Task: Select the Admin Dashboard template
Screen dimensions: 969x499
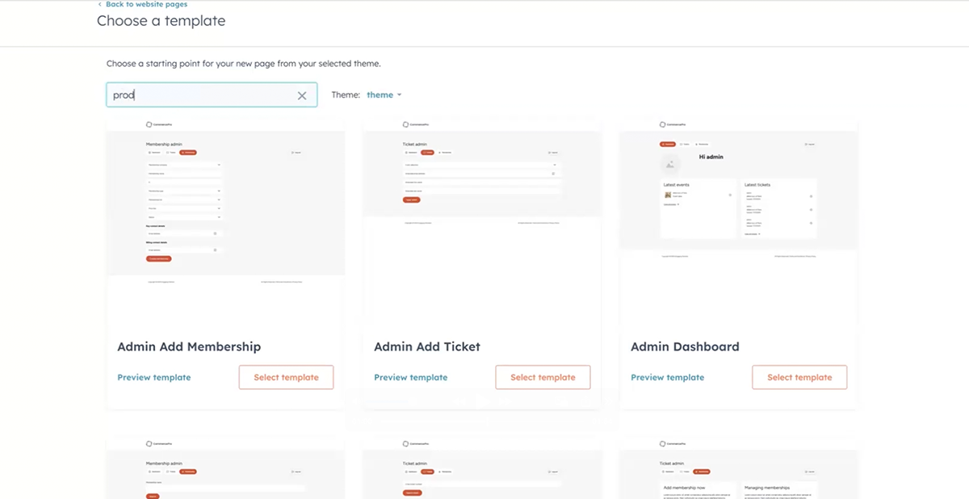Action: click(x=799, y=377)
